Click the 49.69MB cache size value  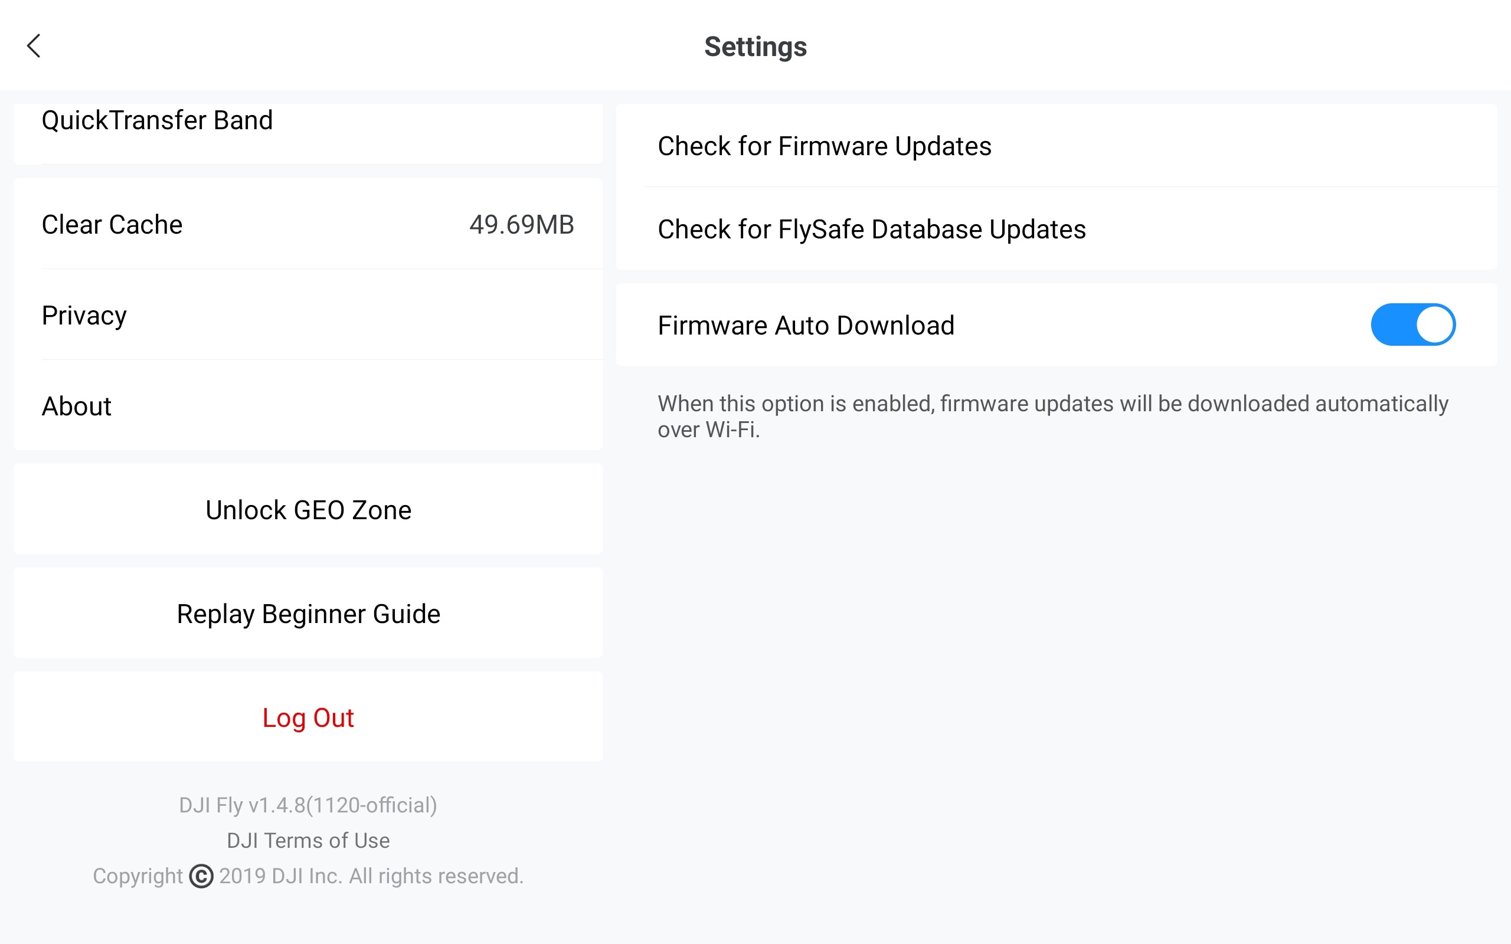tap(521, 224)
